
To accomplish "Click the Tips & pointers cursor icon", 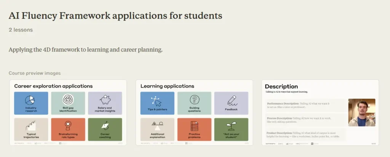I will coord(156,101).
